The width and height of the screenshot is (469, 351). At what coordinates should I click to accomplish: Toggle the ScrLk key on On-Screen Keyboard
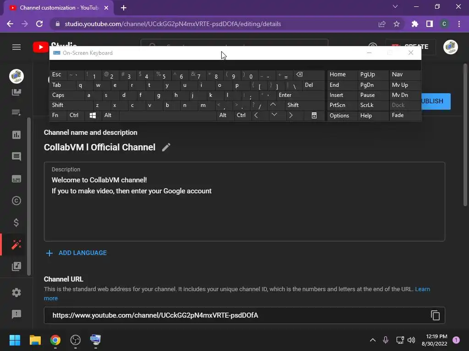point(373,105)
